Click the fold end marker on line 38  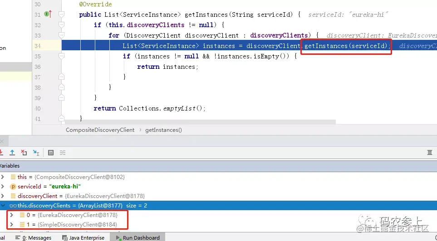click(62, 87)
